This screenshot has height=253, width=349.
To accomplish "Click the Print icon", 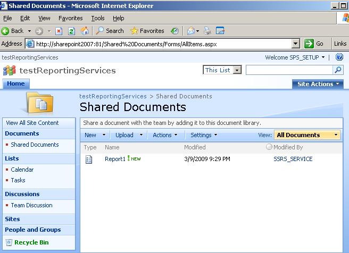I will tap(207, 31).
